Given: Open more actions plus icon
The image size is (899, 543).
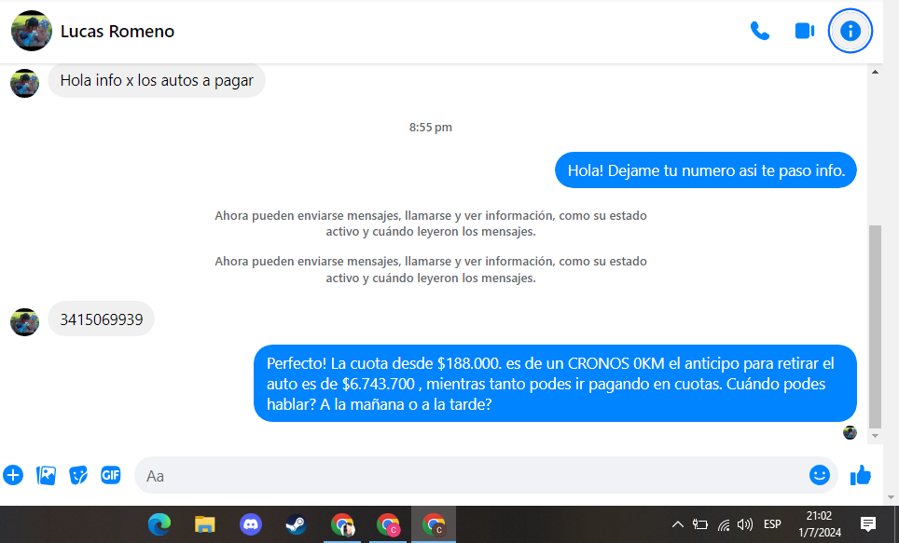Looking at the screenshot, I should [x=13, y=475].
